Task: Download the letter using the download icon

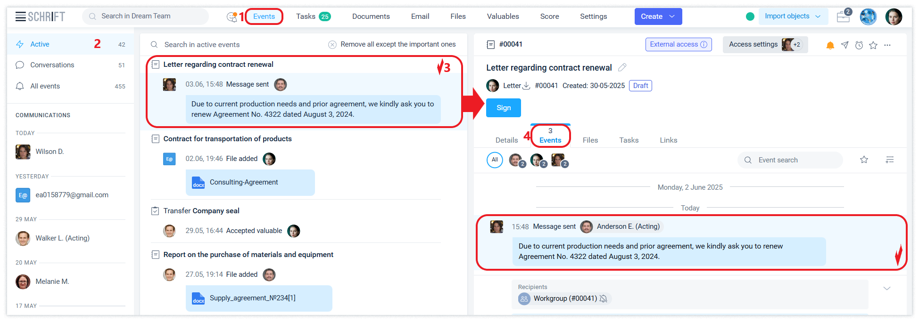Action: pyautogui.click(x=527, y=86)
